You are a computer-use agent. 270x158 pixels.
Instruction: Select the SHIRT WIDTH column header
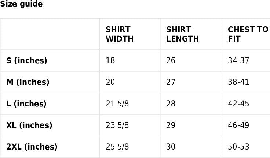tap(120, 34)
